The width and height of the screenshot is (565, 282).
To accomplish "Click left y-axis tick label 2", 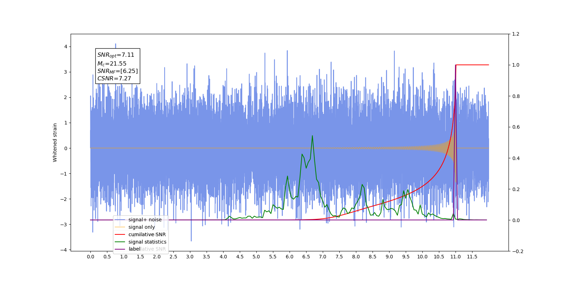I will click(66, 97).
